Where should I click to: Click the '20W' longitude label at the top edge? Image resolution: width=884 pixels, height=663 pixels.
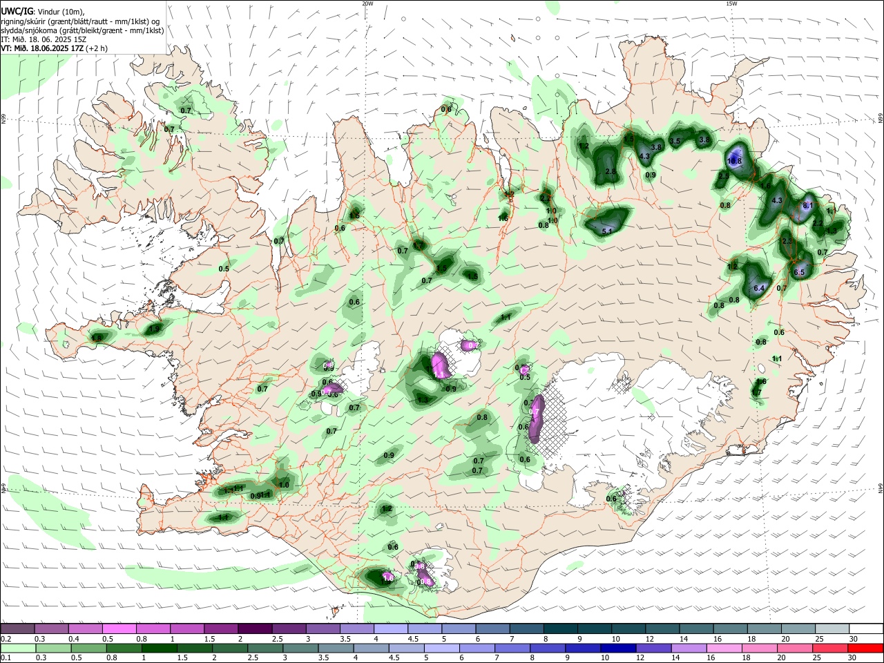(367, 3)
